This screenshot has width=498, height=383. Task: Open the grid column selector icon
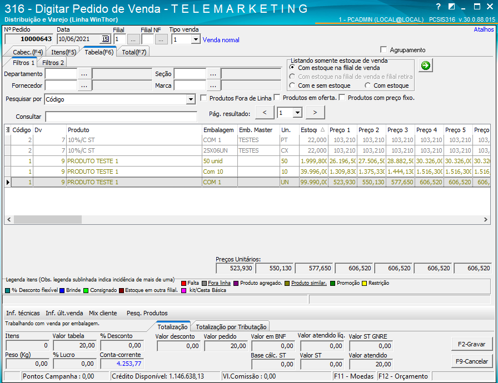(7, 130)
